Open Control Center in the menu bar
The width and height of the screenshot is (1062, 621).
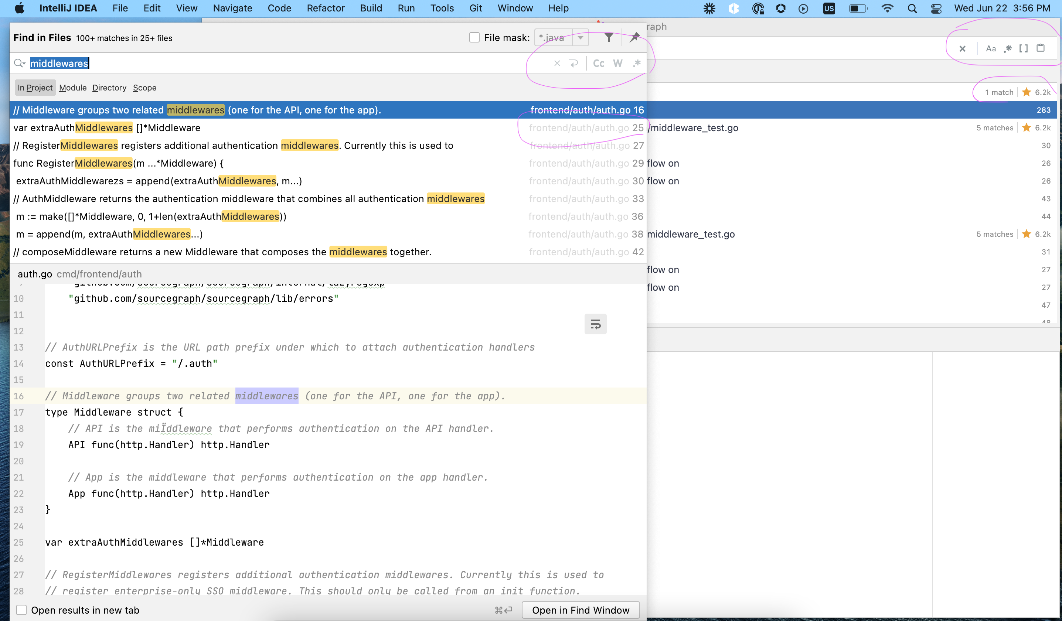pyautogui.click(x=936, y=8)
